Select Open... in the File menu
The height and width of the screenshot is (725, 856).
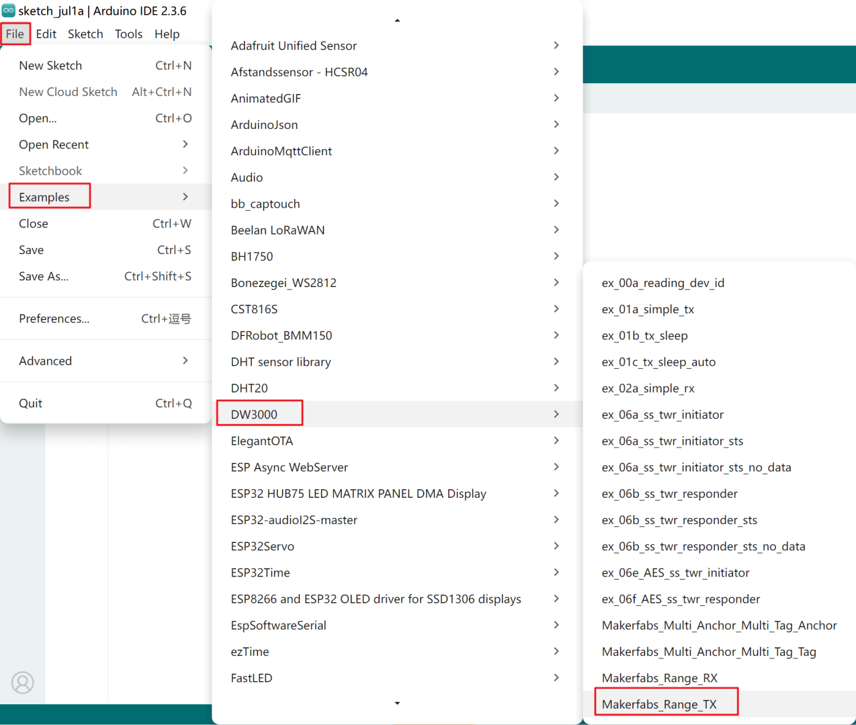pos(106,118)
